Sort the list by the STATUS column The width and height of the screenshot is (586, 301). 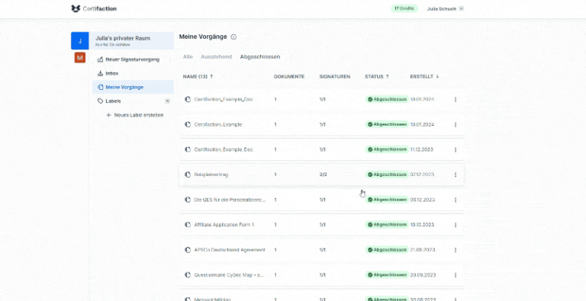(377, 76)
